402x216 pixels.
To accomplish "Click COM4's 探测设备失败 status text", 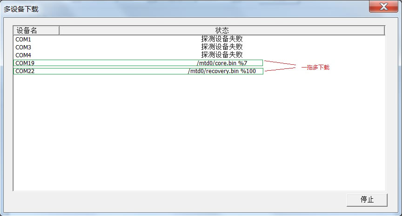I will coord(222,55).
